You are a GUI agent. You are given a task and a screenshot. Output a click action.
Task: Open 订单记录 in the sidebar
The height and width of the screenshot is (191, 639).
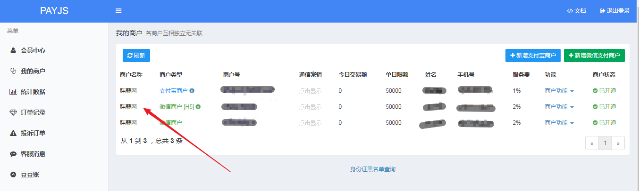pyautogui.click(x=33, y=112)
